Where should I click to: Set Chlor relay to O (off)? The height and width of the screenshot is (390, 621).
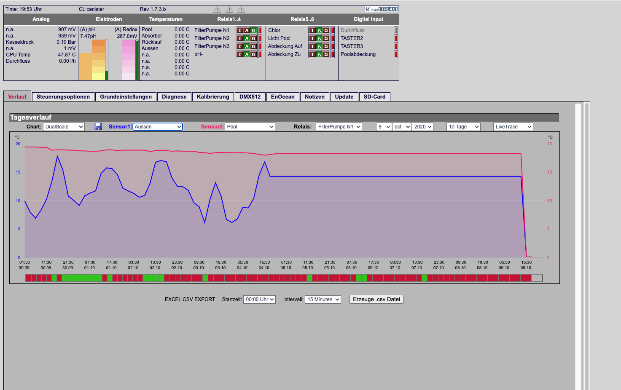(326, 30)
